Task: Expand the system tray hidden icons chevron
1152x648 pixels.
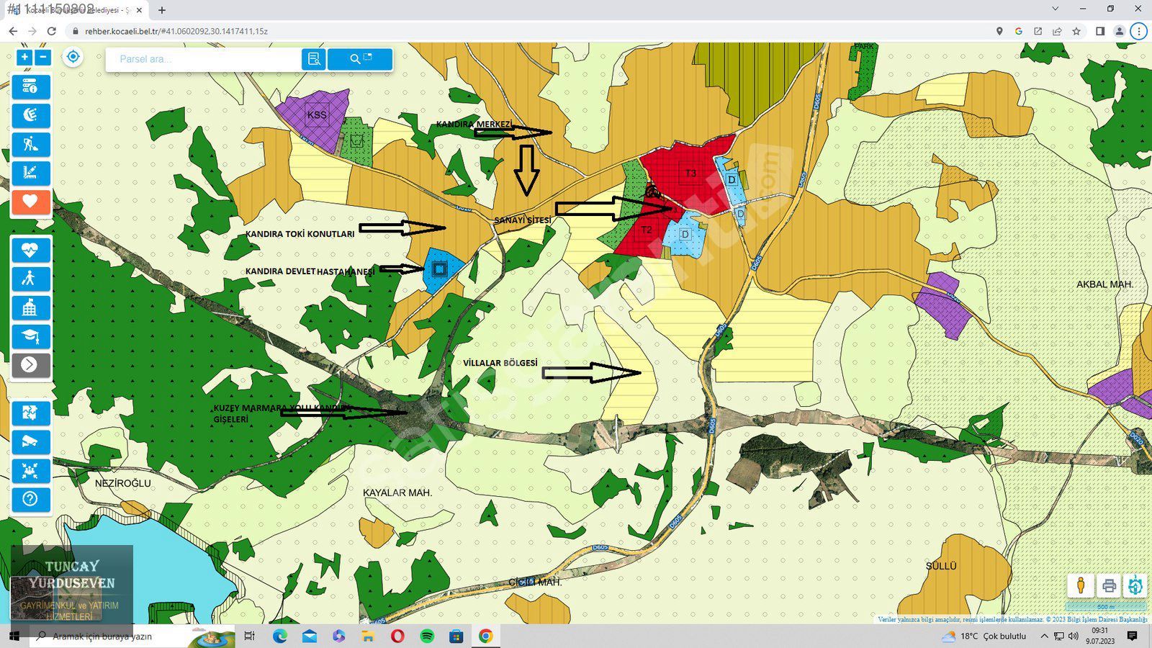Action: pyautogui.click(x=1044, y=636)
